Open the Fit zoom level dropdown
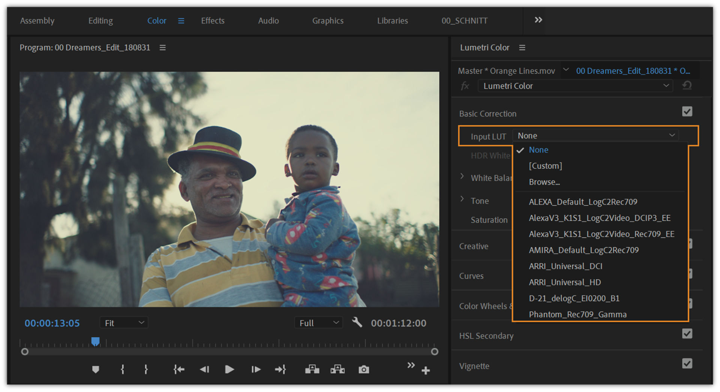The height and width of the screenshot is (392, 720). click(124, 322)
